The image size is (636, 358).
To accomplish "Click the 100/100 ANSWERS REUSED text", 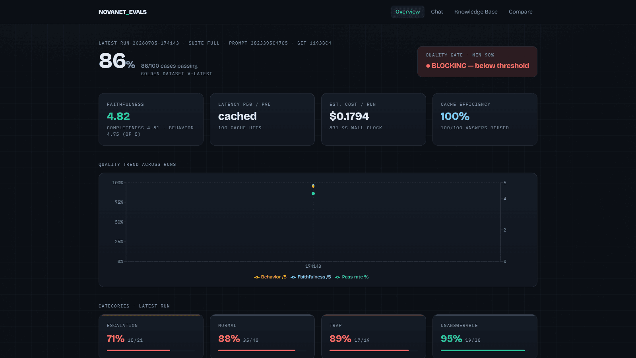I will point(475,128).
